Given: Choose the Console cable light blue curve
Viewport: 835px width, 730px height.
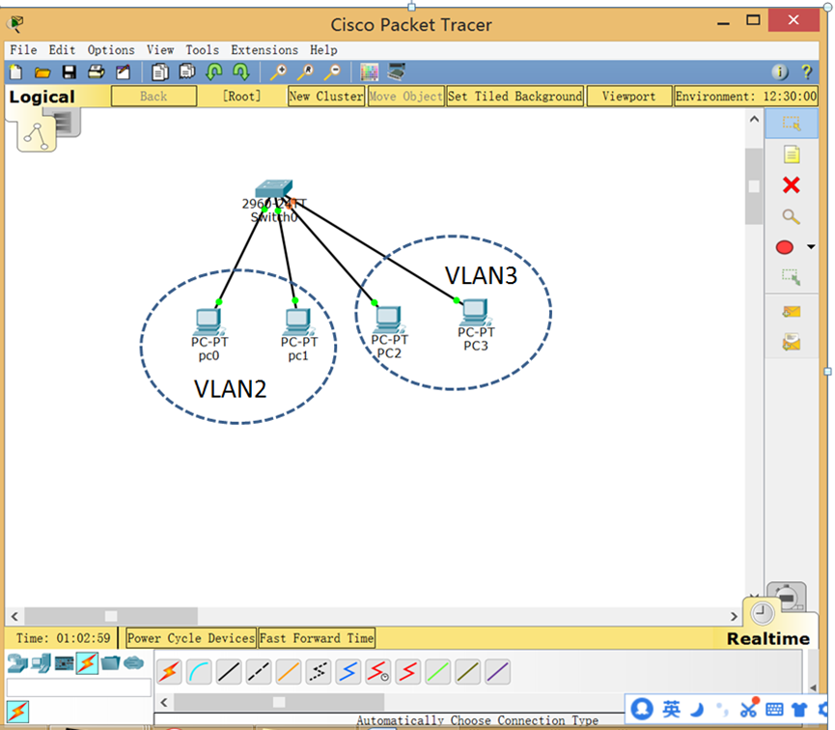Looking at the screenshot, I should pyautogui.click(x=199, y=672).
